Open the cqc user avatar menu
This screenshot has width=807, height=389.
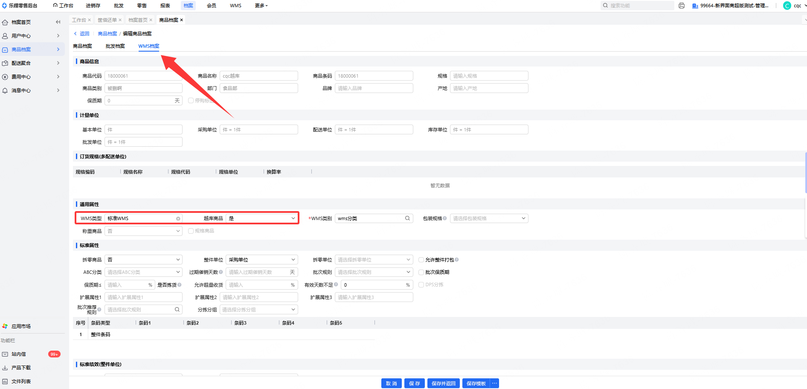[x=787, y=6]
